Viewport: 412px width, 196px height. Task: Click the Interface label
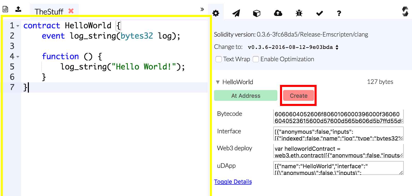click(229, 131)
